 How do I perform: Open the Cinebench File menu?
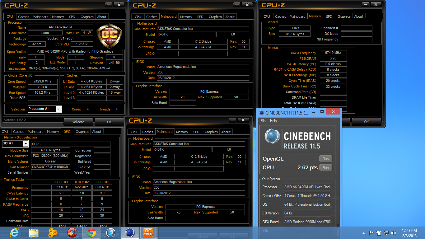(x=263, y=121)
